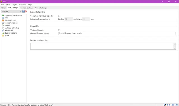Click the "Post-processing scripts" heading

tap(39, 40)
